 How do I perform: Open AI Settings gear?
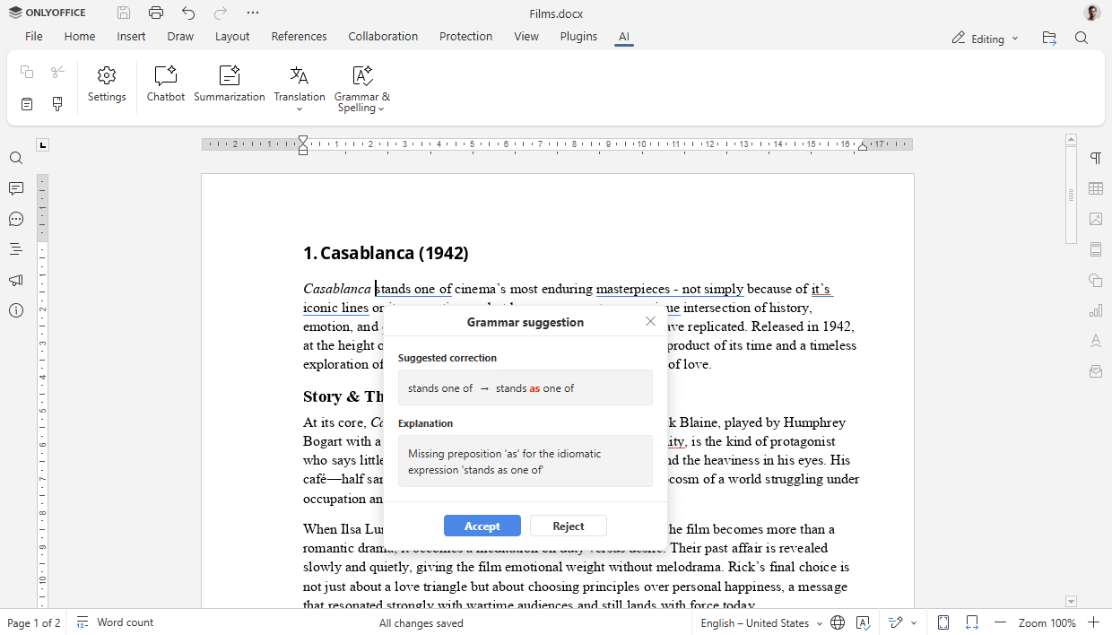pyautogui.click(x=107, y=84)
